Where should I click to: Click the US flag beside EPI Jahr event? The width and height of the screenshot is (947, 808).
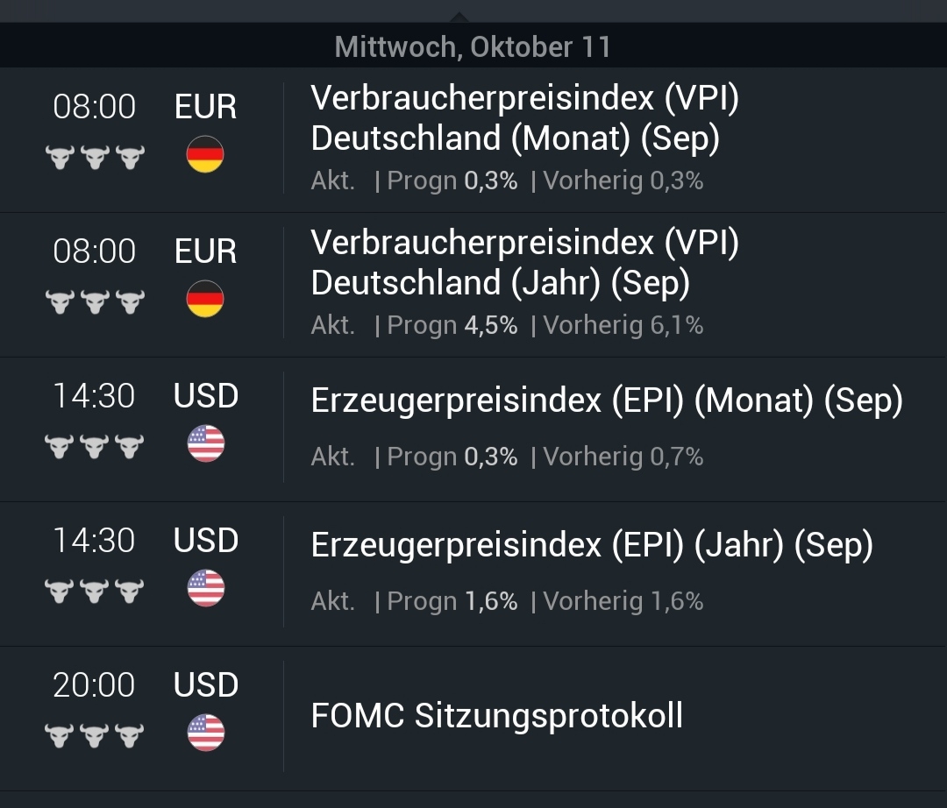click(204, 588)
